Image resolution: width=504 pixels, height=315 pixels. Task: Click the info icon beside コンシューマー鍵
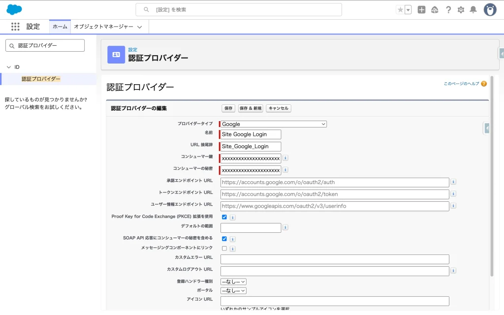tap(285, 158)
